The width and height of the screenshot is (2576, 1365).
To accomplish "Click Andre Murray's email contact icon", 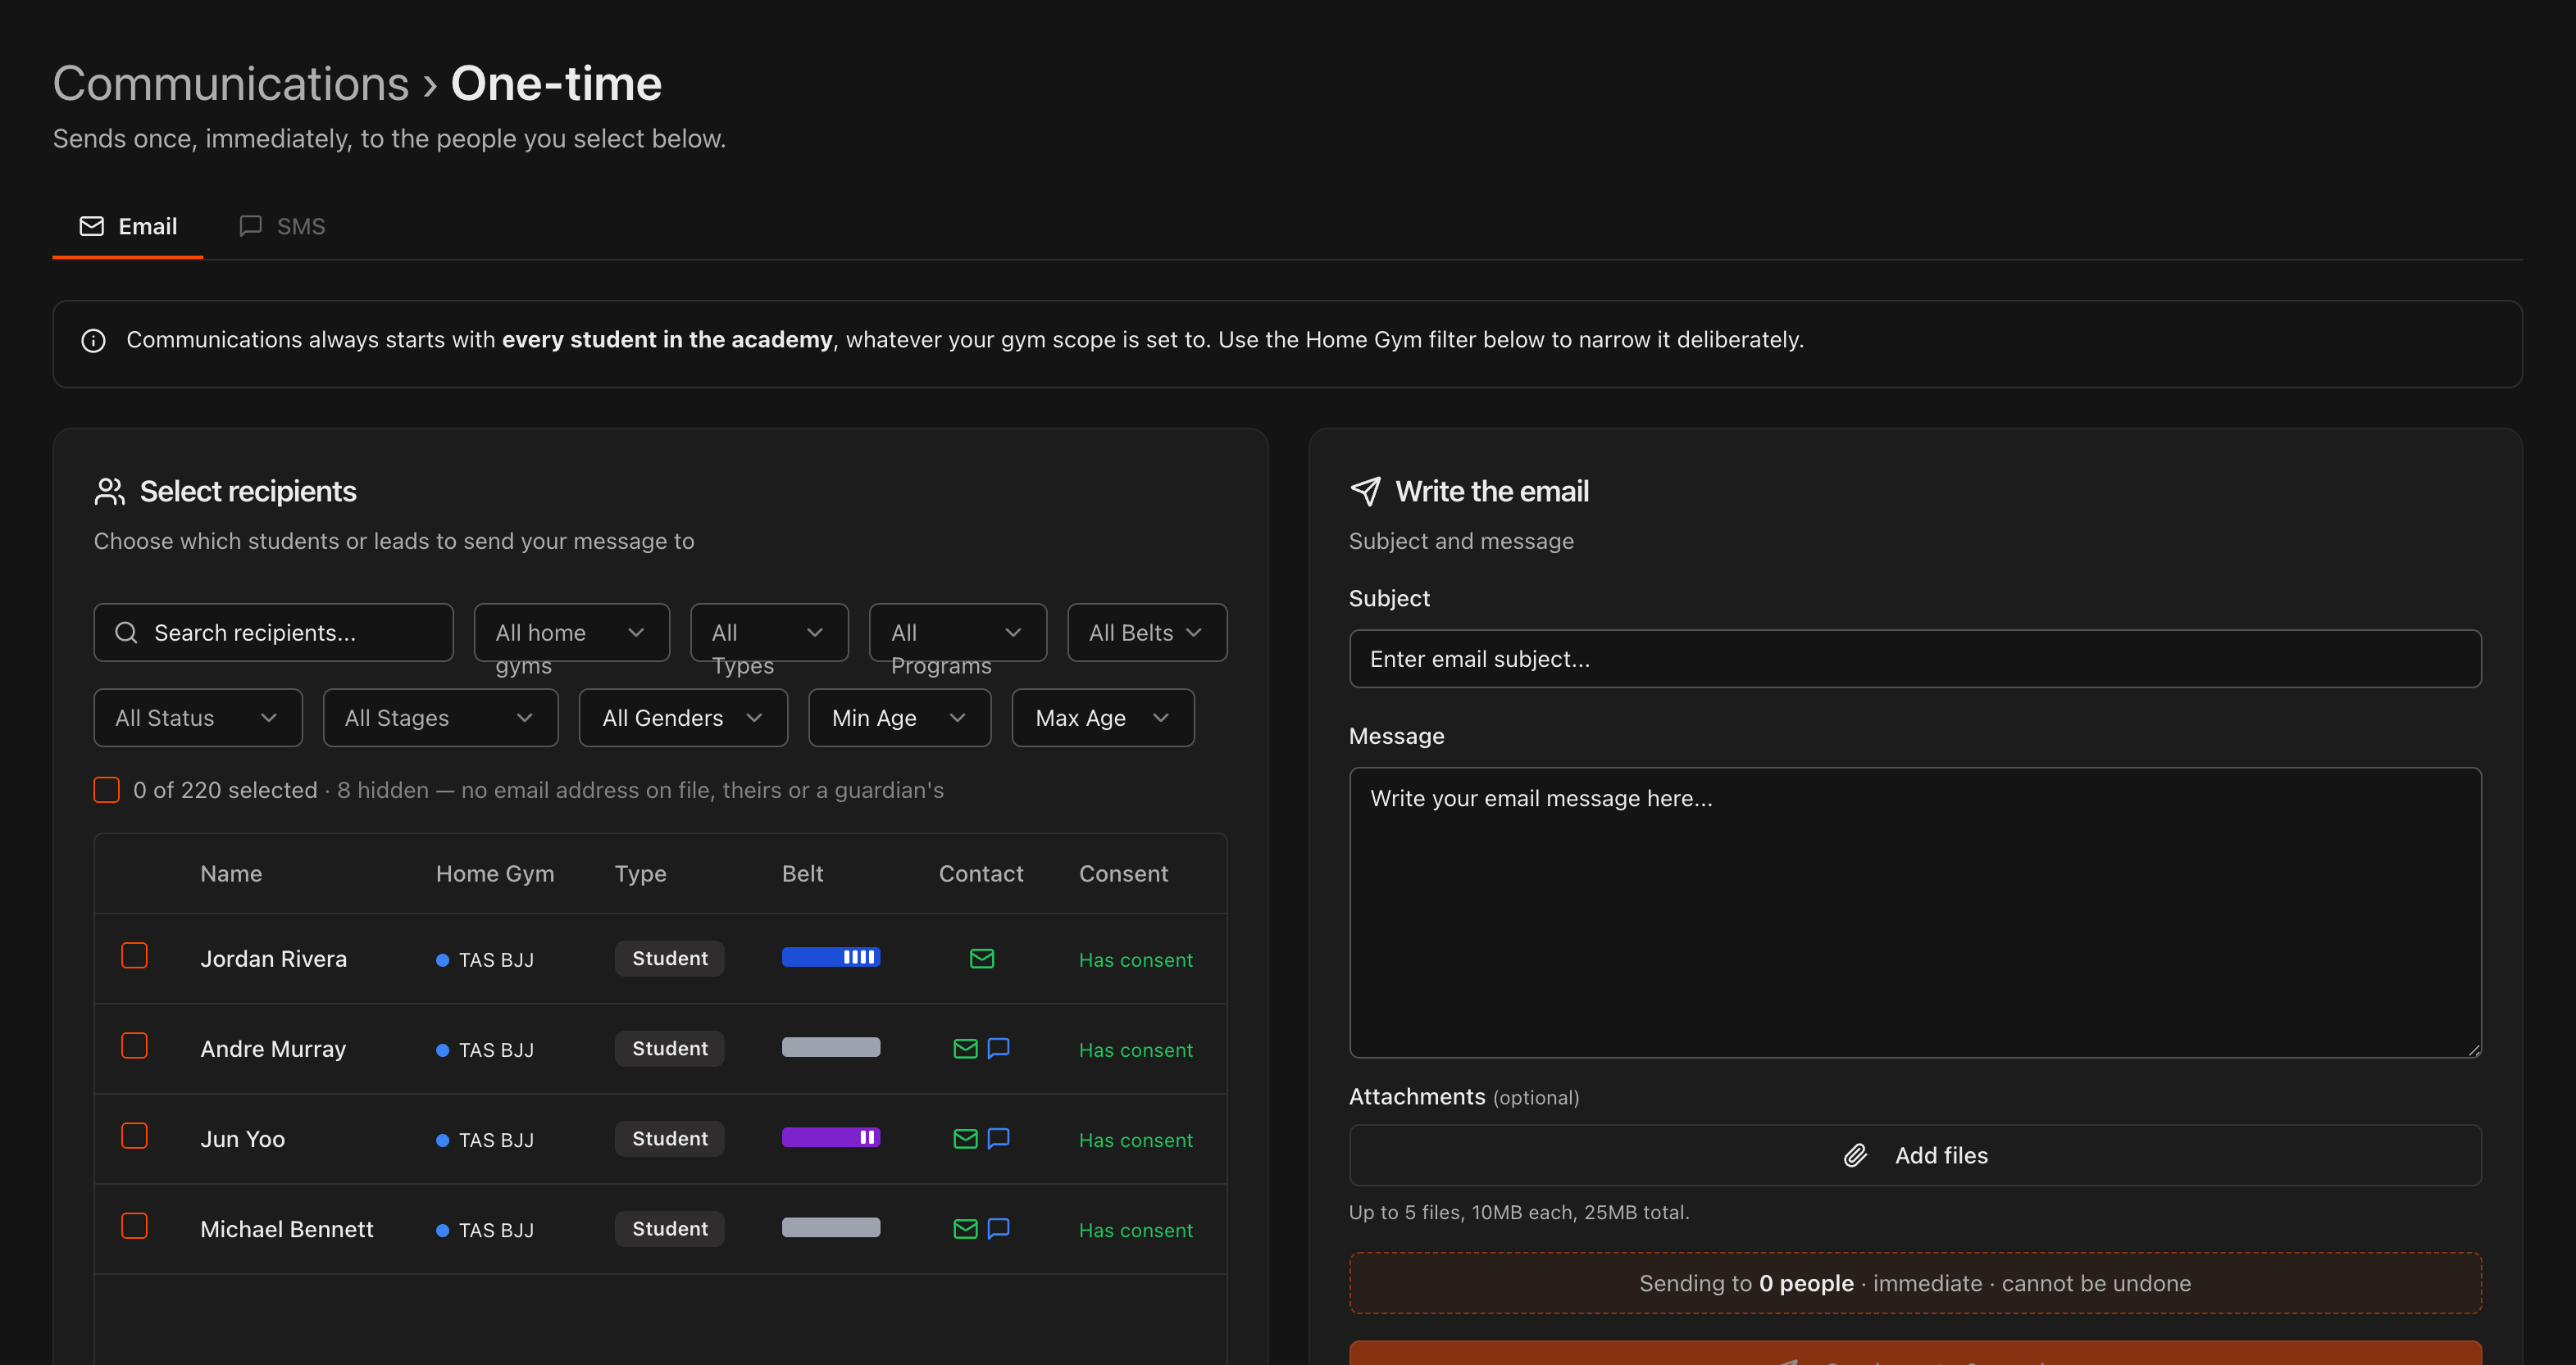I will (965, 1050).
